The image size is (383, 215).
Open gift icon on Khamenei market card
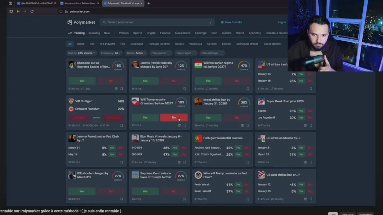click(116, 89)
